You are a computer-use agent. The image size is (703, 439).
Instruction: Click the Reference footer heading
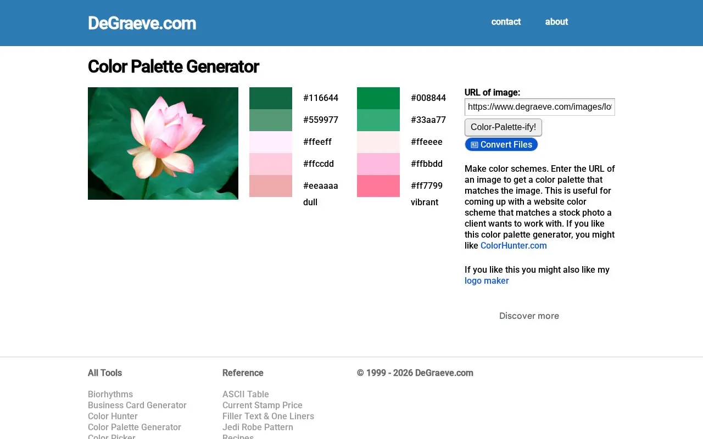pos(243,373)
